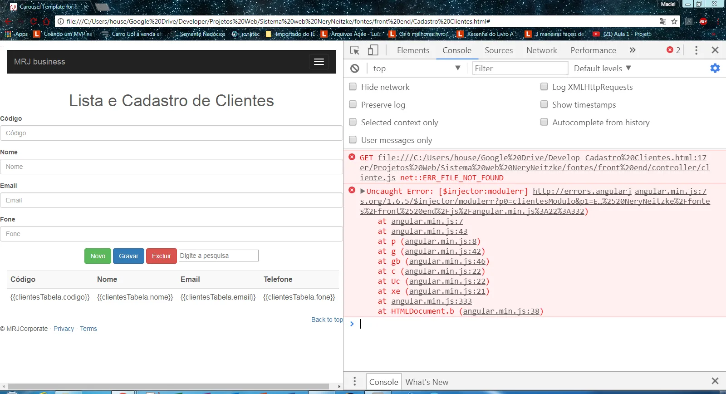This screenshot has height=394, width=726.
Task: Open the 'Importado do IE' bookmarks folder
Action: pos(290,34)
